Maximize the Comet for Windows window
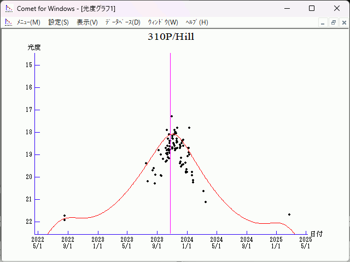 (x=311, y=8)
